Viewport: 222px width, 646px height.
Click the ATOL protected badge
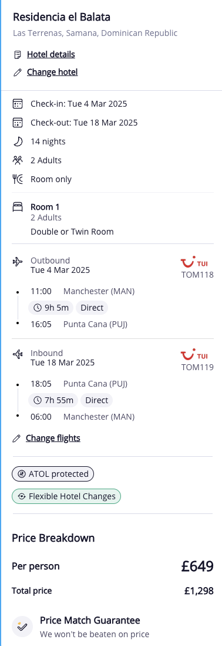53,474
